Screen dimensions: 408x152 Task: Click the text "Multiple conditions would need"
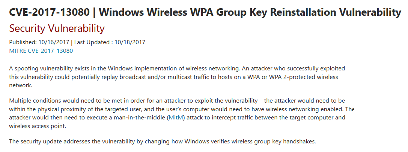[48, 100]
